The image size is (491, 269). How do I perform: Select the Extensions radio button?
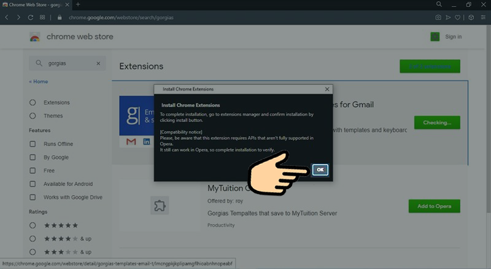coord(33,103)
